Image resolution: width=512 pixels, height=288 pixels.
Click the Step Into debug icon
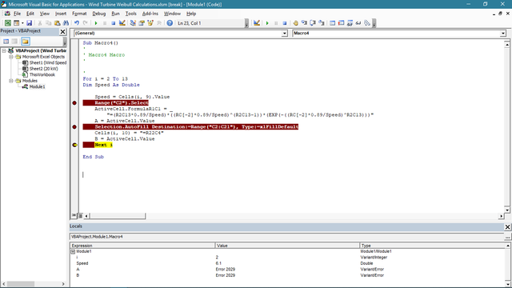coord(304,23)
